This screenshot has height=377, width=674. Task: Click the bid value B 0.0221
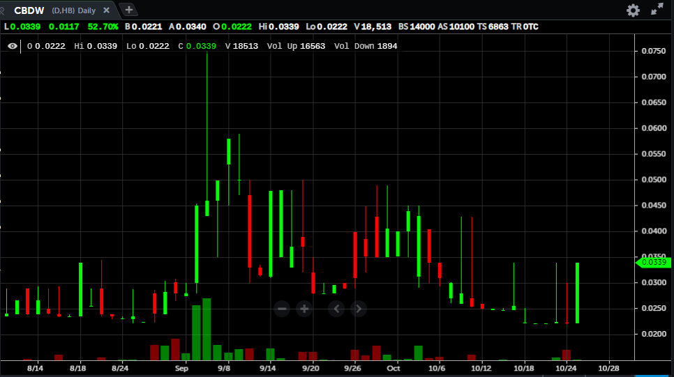point(144,26)
